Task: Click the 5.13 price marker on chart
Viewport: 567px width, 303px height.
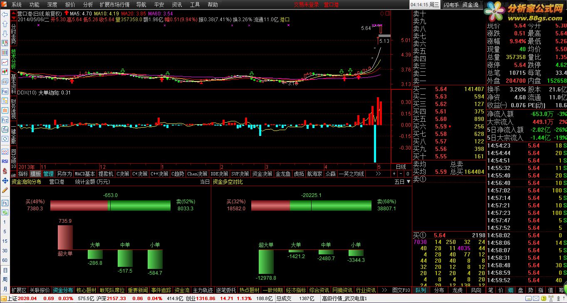Action: [384, 41]
